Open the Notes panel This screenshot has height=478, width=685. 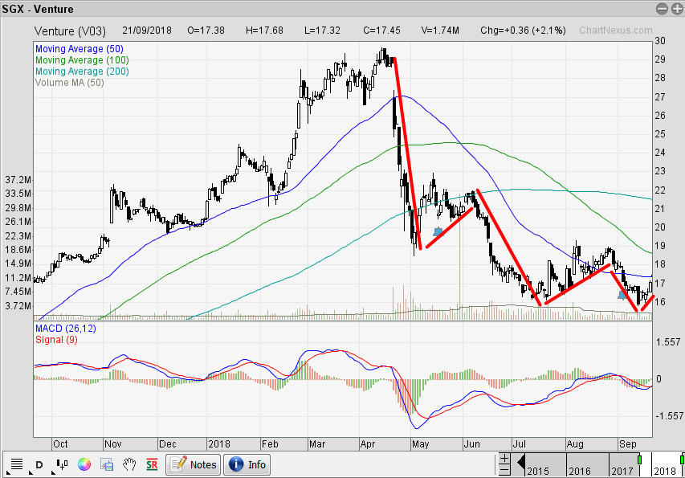click(193, 464)
